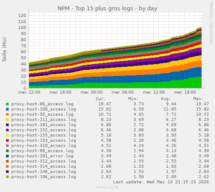This screenshot has height=192, width=215.
Task: Click the brown proxy-host-312_access.log swatch
Action: pyautogui.click(x=7, y=161)
